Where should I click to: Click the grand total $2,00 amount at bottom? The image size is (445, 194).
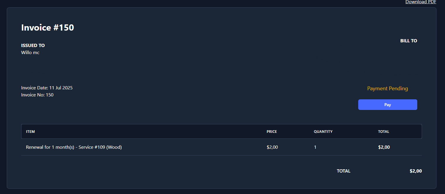pos(415,171)
